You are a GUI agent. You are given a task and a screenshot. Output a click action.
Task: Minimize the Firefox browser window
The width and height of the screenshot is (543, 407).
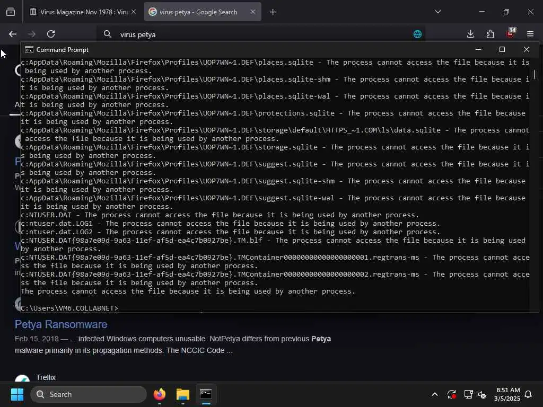[x=481, y=12]
